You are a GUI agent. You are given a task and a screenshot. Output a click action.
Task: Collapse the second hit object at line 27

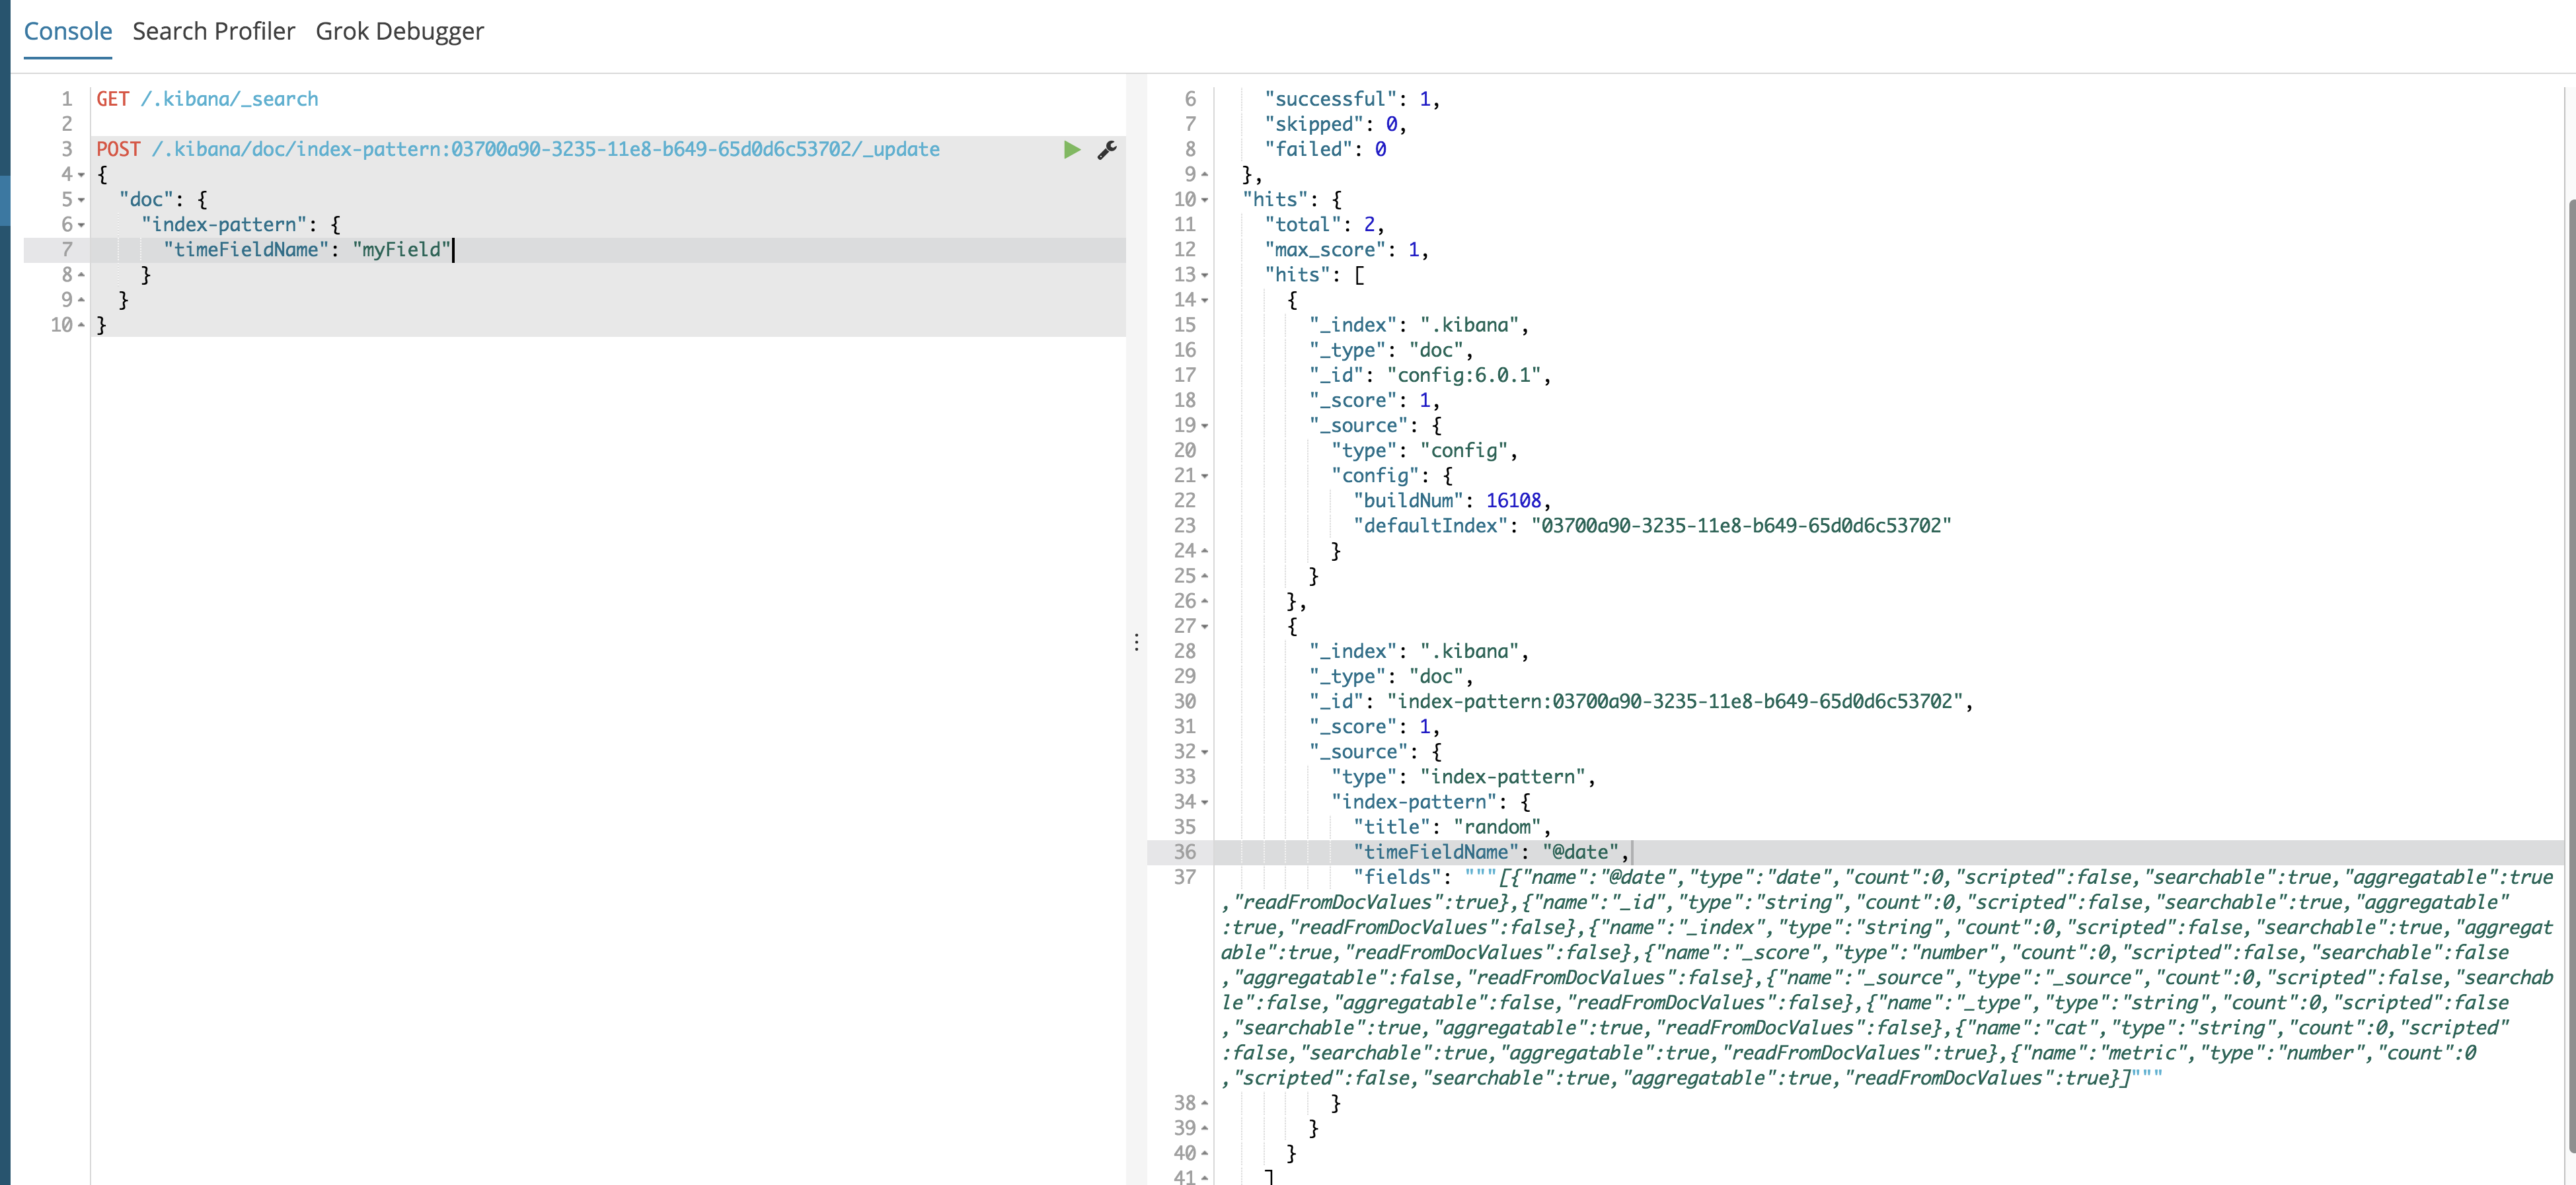(x=1205, y=626)
